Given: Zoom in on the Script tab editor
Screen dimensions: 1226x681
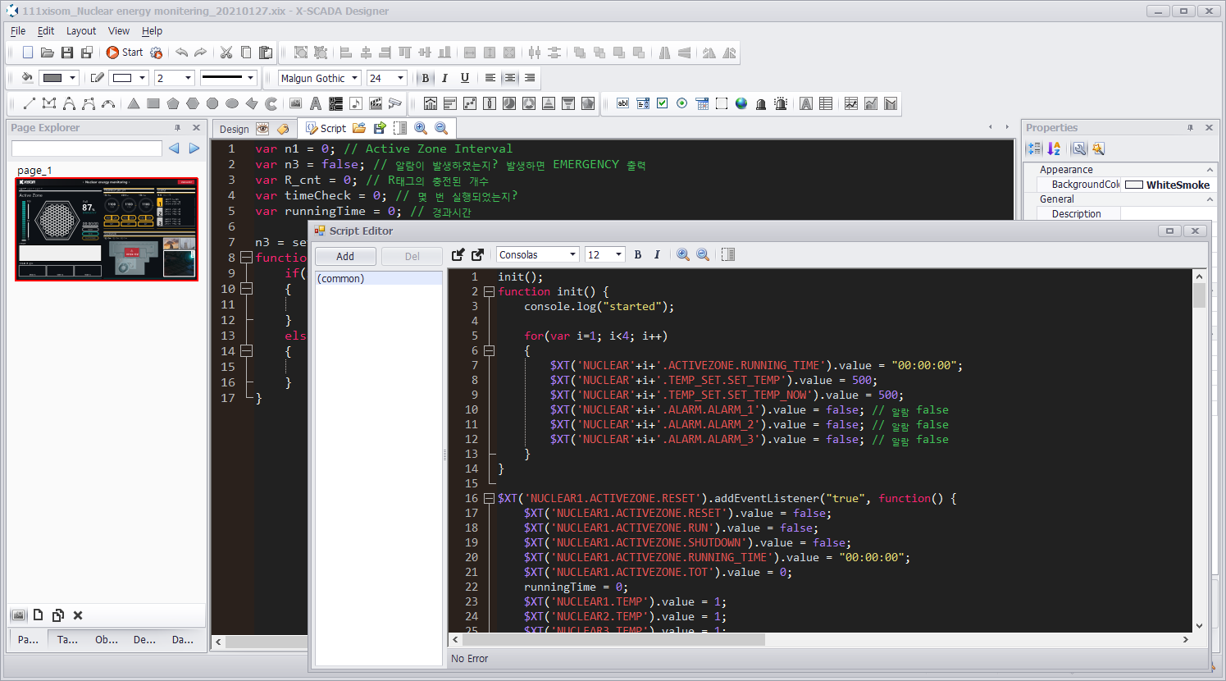Looking at the screenshot, I should pos(421,128).
